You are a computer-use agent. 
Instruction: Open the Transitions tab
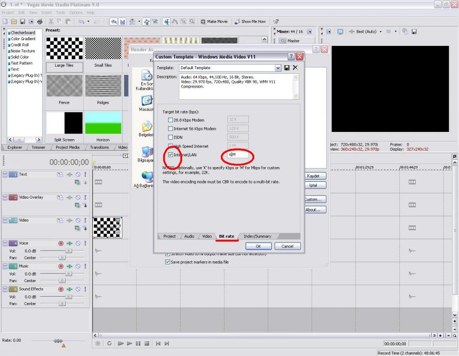tap(99, 147)
